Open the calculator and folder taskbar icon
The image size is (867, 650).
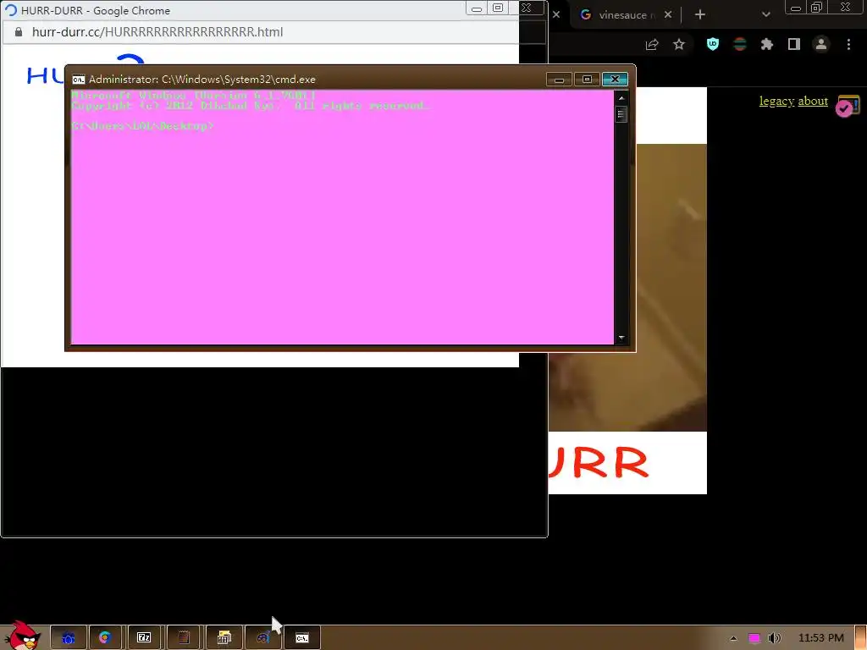(224, 638)
